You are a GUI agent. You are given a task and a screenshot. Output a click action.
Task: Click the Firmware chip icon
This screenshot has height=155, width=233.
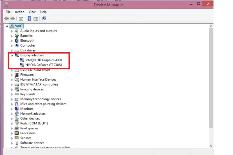coord(17,75)
